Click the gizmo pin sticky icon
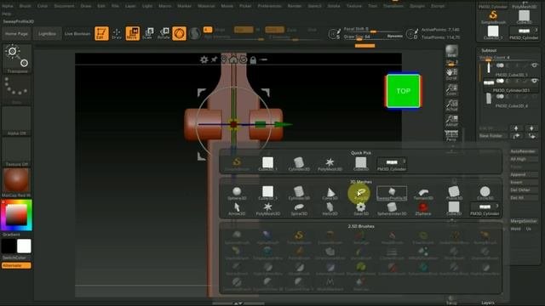 point(214,59)
